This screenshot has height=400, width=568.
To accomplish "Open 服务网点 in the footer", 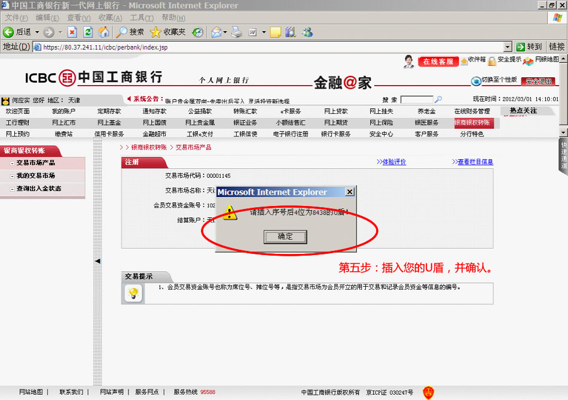I will click(146, 392).
